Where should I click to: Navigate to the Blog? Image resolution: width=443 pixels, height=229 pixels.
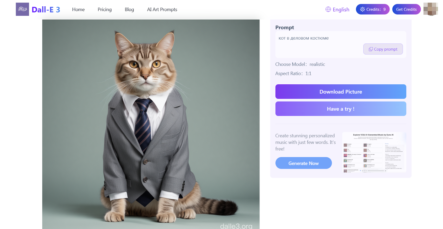coord(129,9)
